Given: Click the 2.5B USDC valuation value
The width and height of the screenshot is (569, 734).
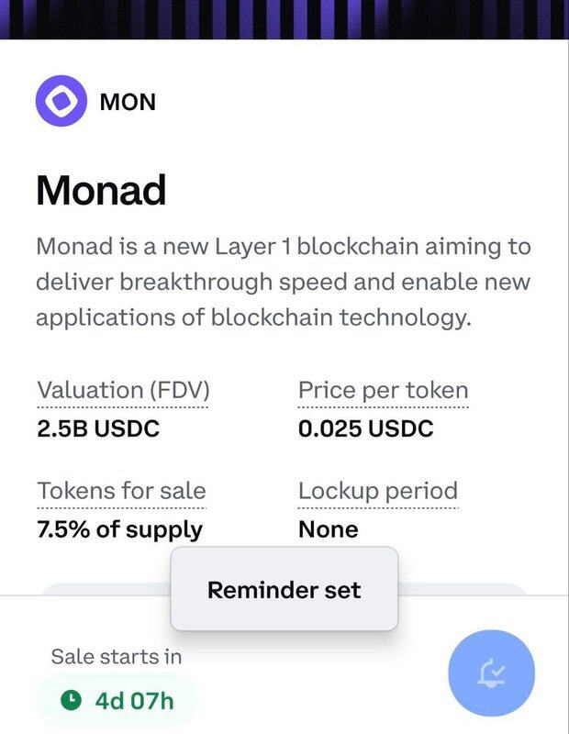Looking at the screenshot, I should point(98,428).
